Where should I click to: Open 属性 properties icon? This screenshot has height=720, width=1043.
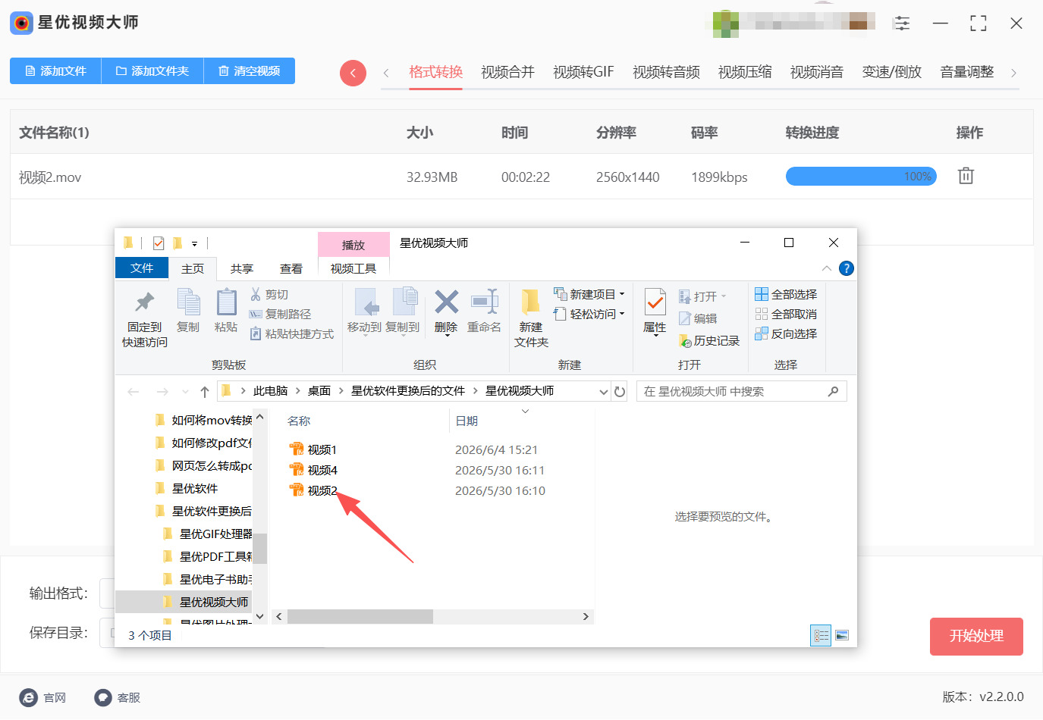(655, 303)
